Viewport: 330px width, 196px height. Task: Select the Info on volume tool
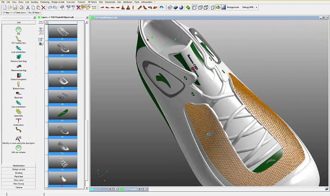click(x=19, y=149)
